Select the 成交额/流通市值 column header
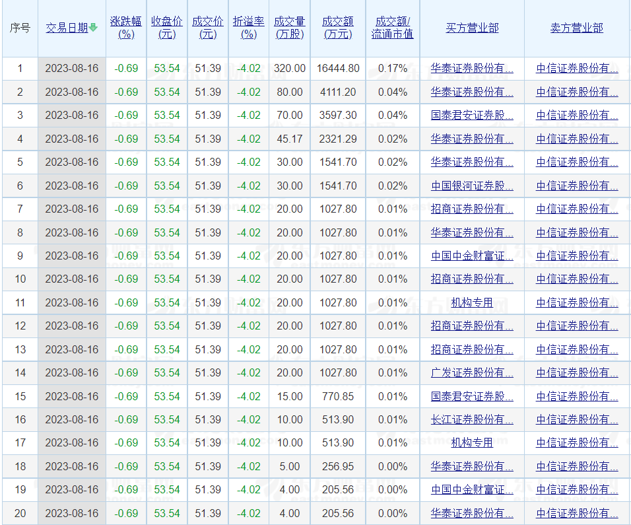Viewport: 631px width, 525px height. click(x=392, y=28)
